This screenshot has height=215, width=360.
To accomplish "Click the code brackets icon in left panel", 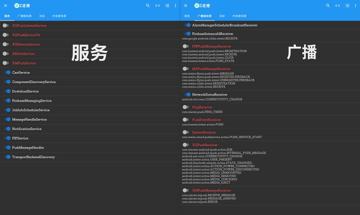I will point(157,5).
